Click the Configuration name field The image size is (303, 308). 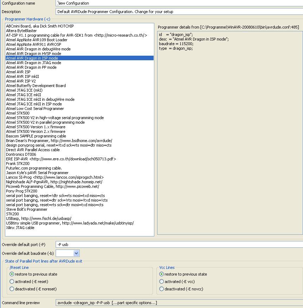click(x=179, y=3)
